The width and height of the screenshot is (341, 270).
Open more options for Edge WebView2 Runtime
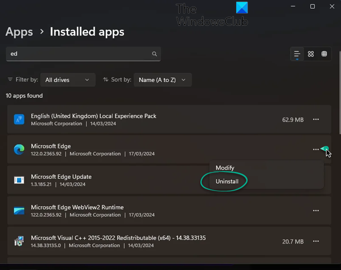(x=316, y=211)
